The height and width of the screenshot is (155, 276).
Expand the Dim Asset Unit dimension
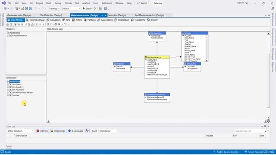[8, 90]
